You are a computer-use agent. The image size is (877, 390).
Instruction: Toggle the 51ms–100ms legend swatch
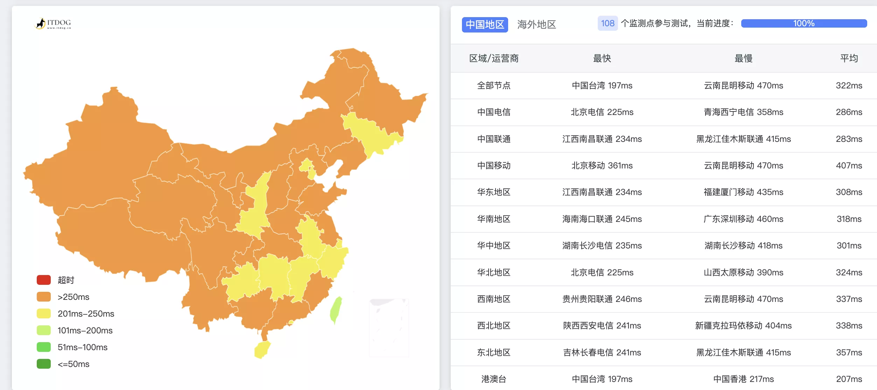click(x=44, y=347)
